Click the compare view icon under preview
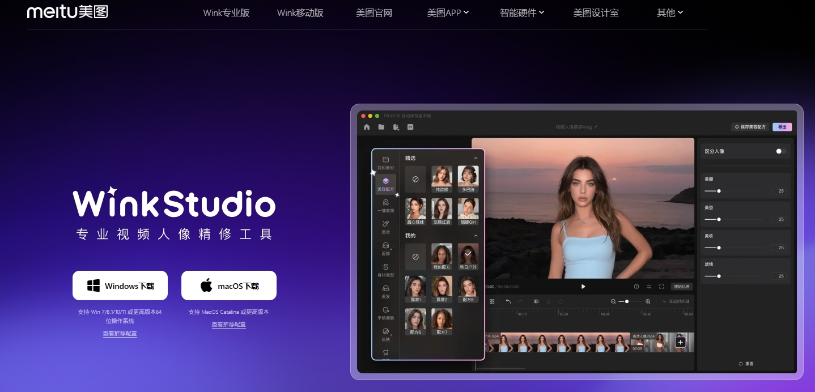Screen dimensions: 815x392 (x=636, y=287)
